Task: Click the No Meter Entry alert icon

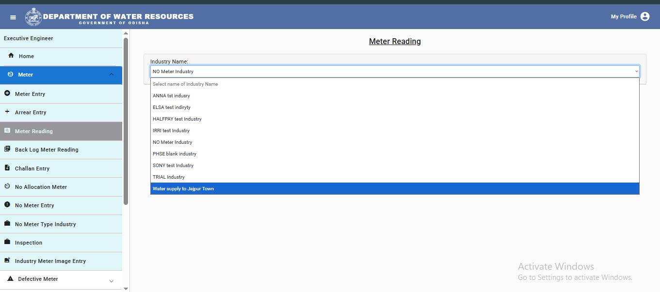Action: tap(7, 205)
